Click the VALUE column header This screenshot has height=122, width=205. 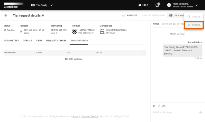coord(99,53)
